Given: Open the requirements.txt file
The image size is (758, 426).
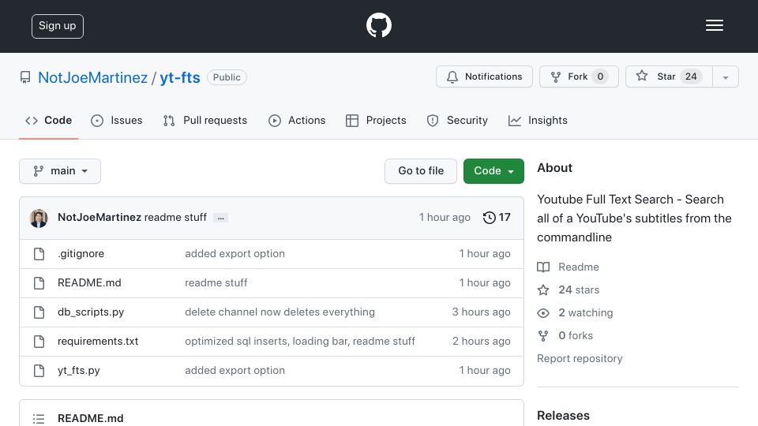Looking at the screenshot, I should [x=98, y=342].
